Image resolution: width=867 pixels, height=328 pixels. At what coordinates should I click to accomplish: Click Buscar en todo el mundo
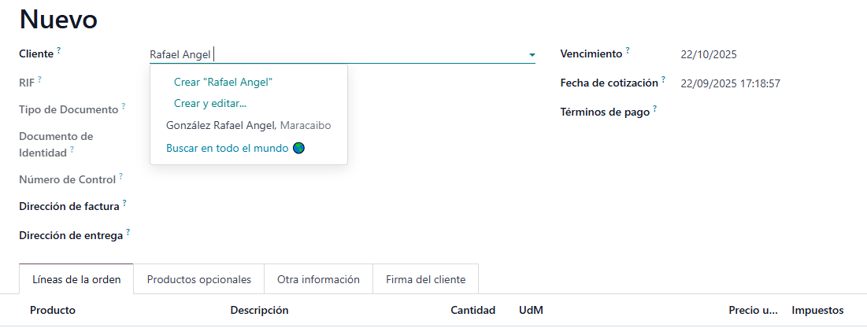227,148
